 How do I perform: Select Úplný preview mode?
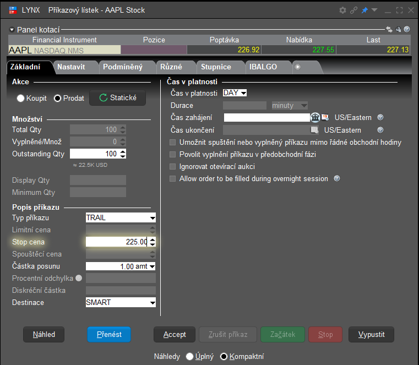(x=189, y=356)
